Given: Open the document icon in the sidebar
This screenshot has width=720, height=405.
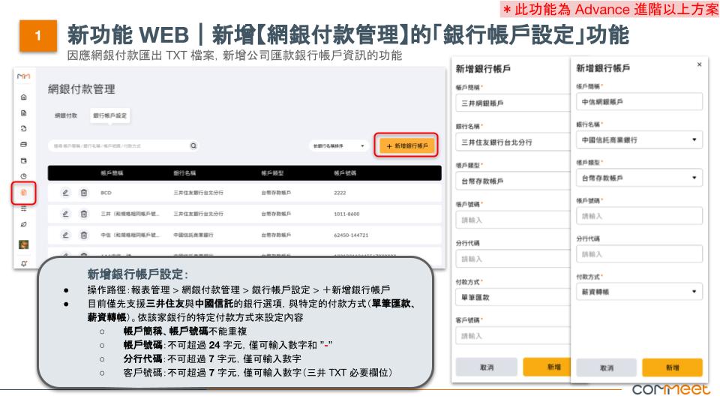Looking at the screenshot, I should click(24, 113).
